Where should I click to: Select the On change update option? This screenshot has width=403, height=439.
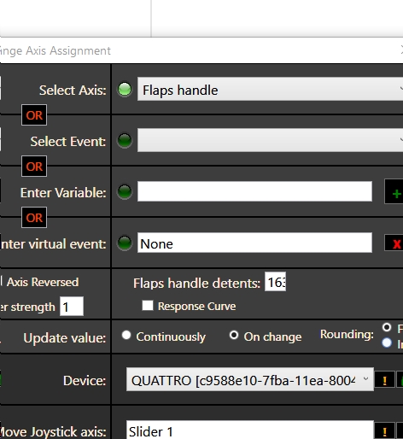click(x=234, y=335)
